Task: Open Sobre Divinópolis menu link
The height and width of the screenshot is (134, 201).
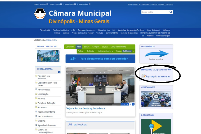Action: point(154,30)
